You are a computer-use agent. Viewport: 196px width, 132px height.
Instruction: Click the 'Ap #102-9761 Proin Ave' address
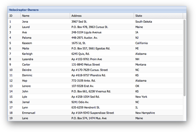tap(87, 59)
